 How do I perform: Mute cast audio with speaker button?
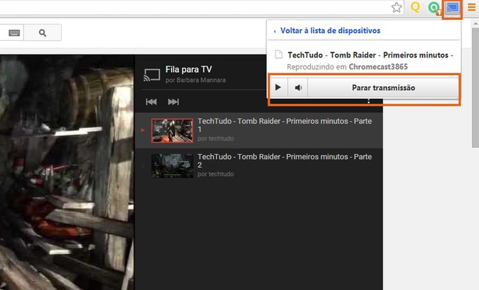click(x=298, y=88)
